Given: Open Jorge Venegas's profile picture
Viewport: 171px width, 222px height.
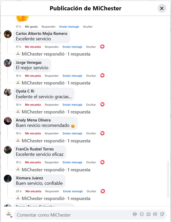Looking at the screenshot, I should tap(8, 63).
